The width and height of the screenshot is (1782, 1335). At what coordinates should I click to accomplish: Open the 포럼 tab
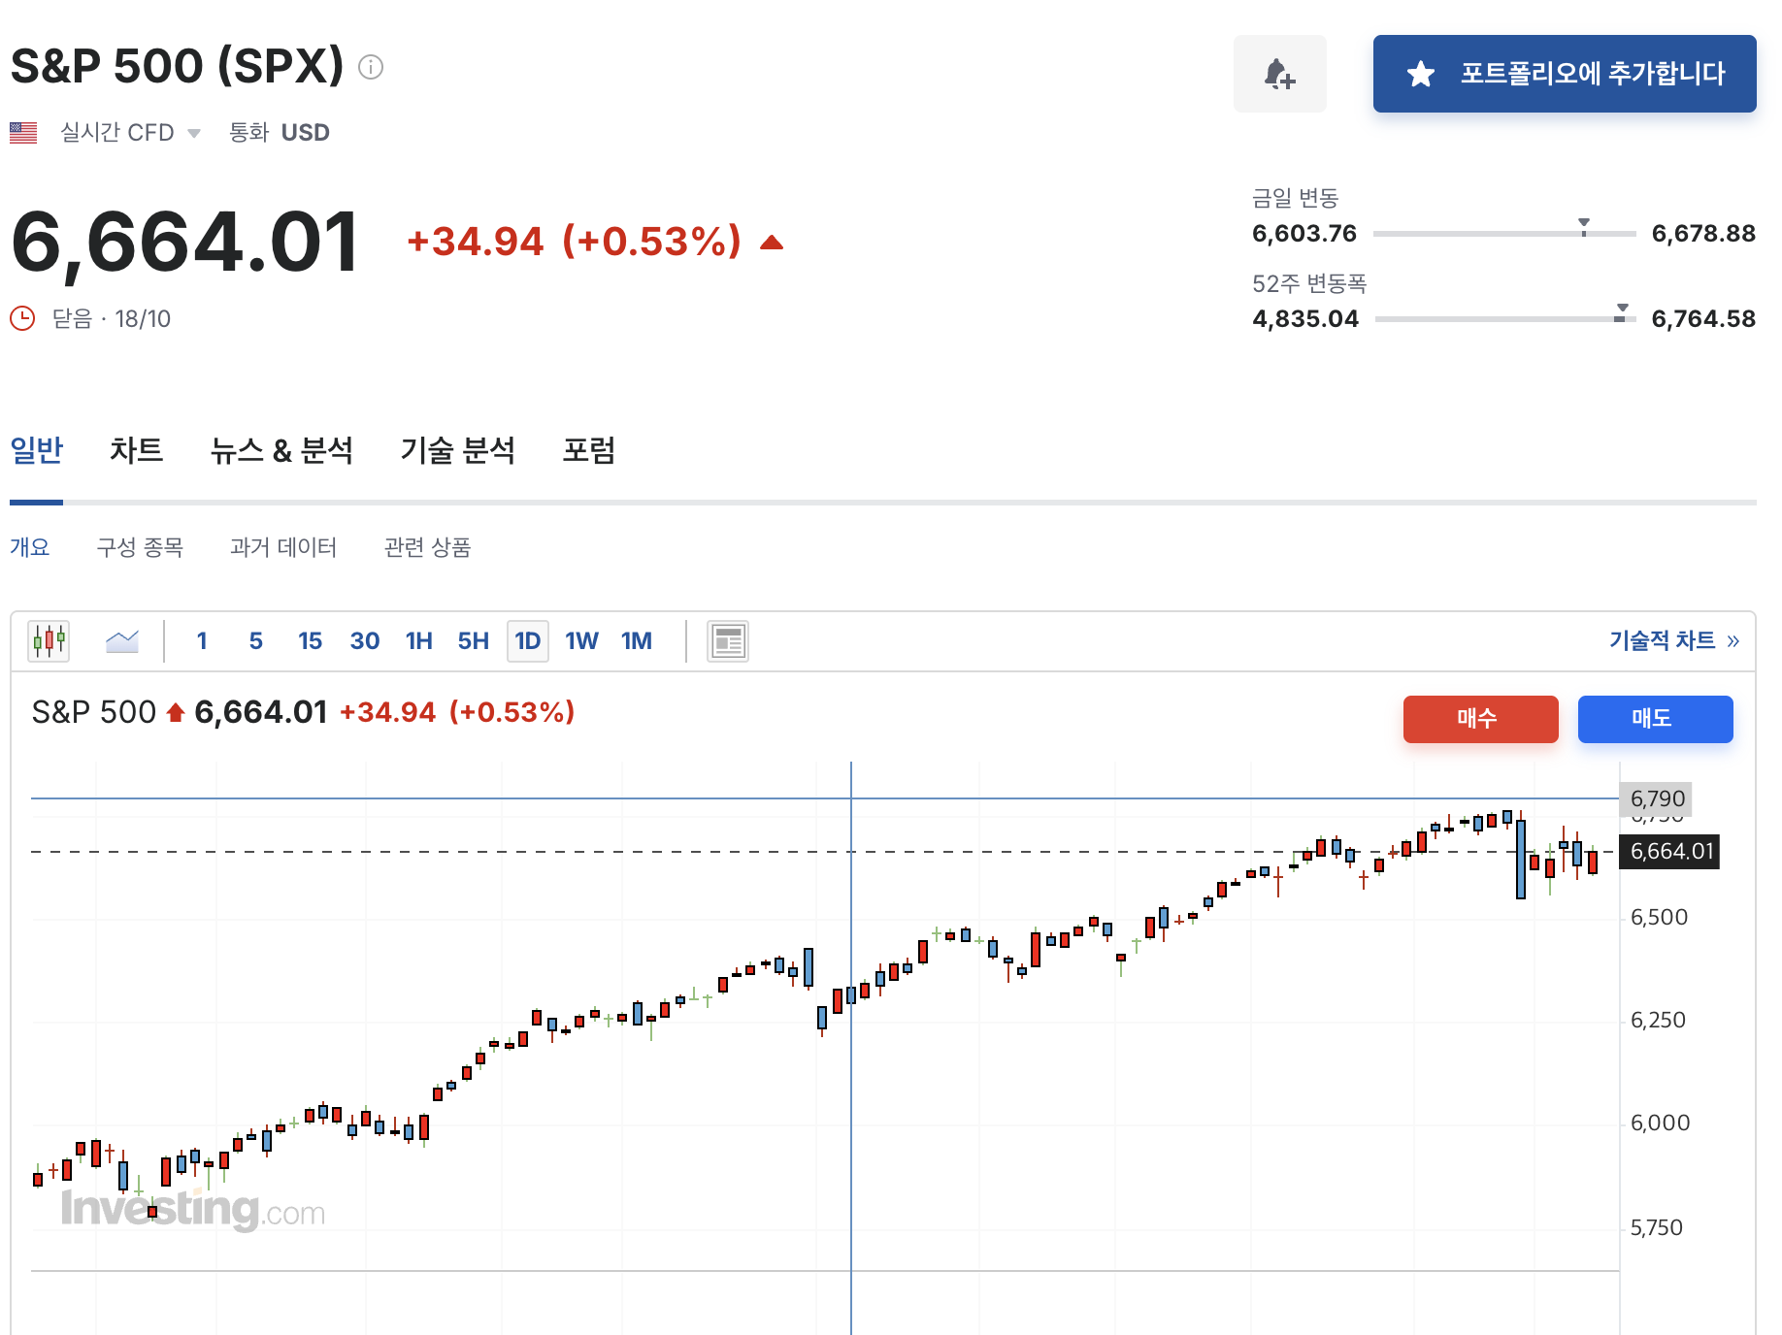tap(587, 449)
